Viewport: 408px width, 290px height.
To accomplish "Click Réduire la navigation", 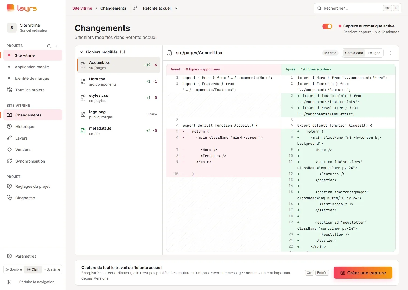I will pyautogui.click(x=33, y=282).
